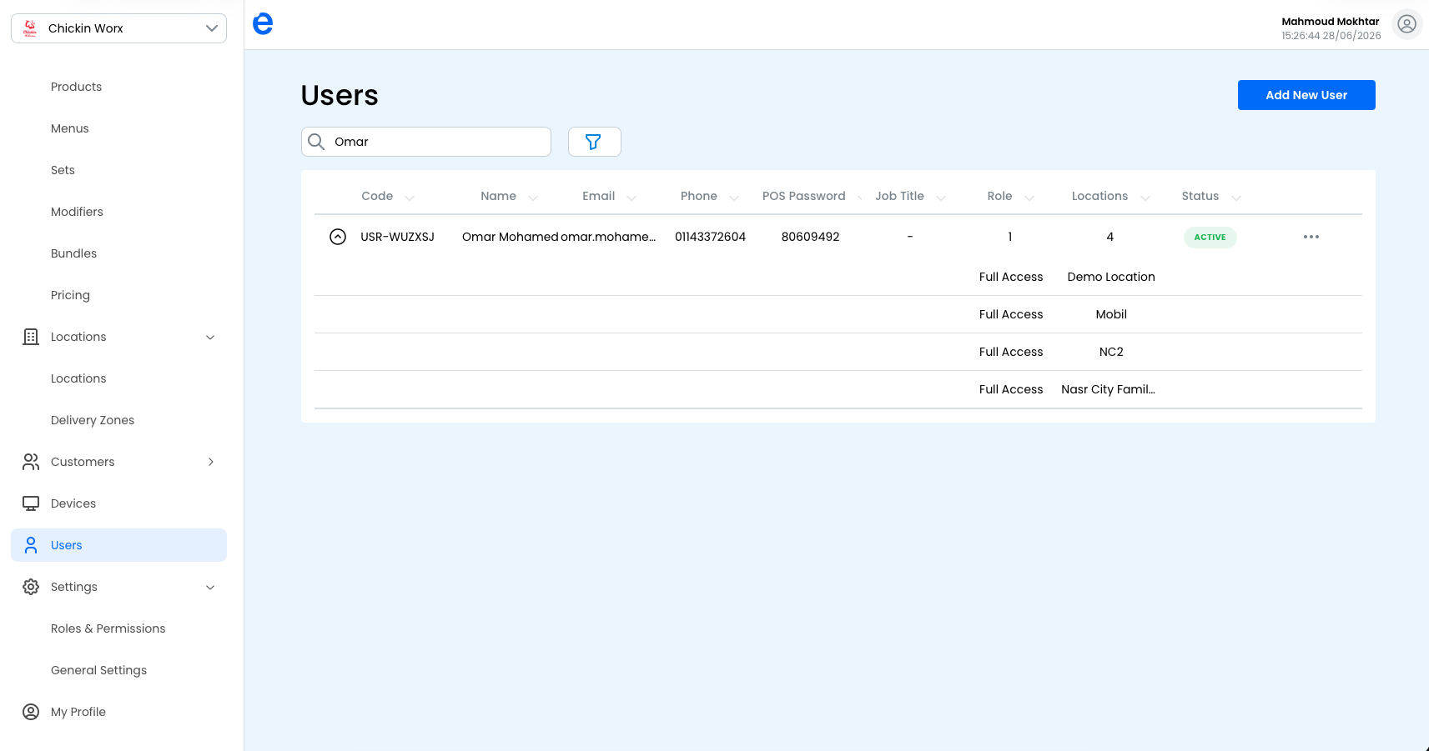Sort by the POS Password column arrow

point(860,198)
